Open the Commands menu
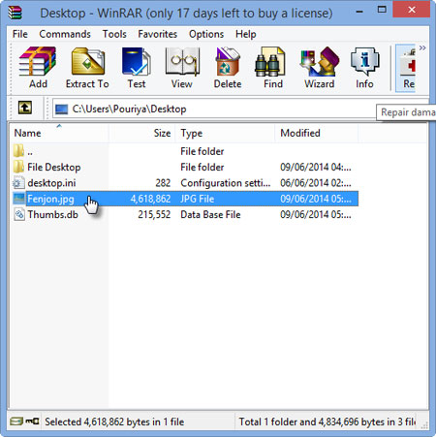436x437 pixels. click(65, 34)
